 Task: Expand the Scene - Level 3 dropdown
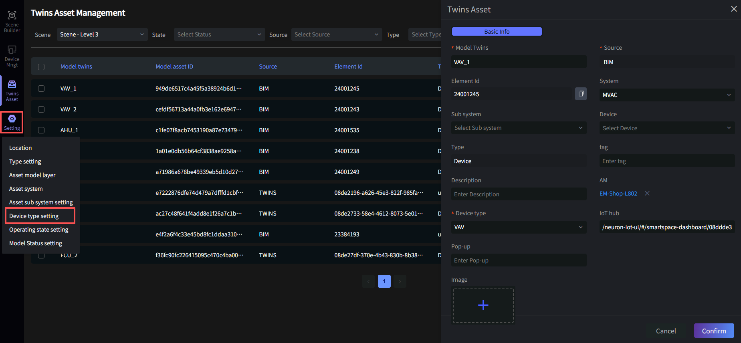[x=102, y=34]
